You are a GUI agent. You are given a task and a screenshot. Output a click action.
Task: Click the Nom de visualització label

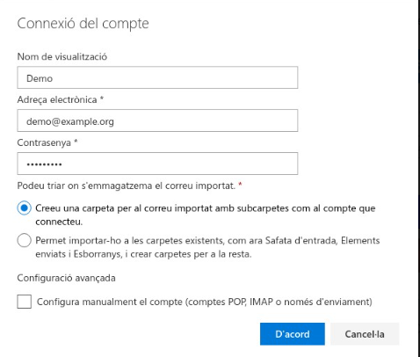[62, 56]
